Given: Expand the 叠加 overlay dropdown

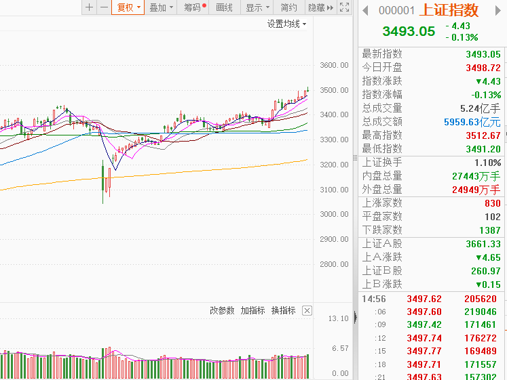Looking at the screenshot, I should pos(162,7).
